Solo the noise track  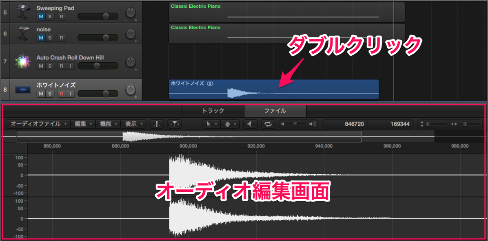point(50,38)
